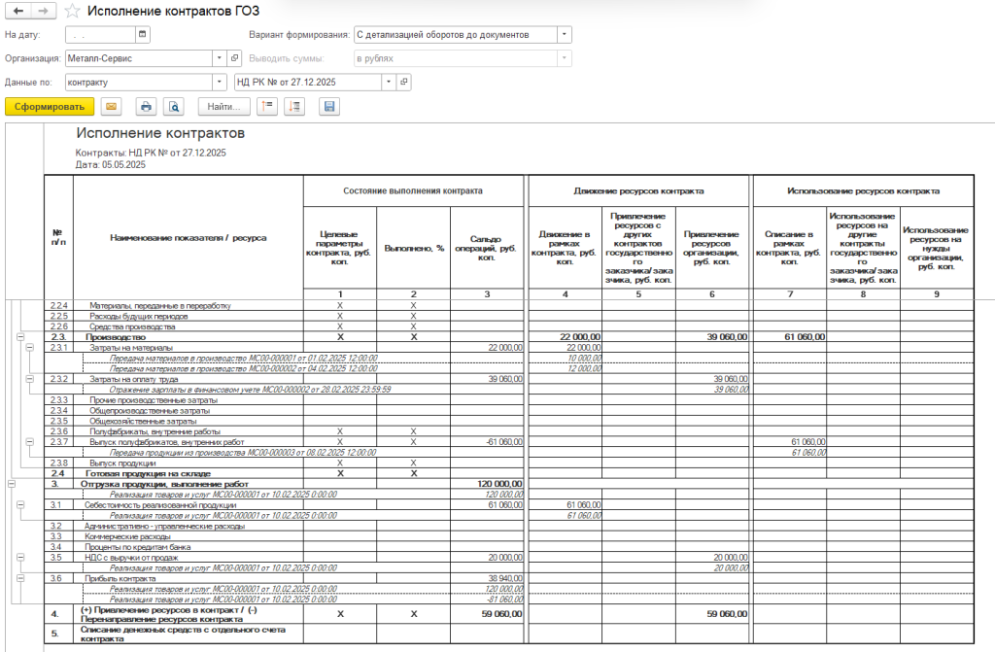The image size is (995, 652).
Task: Open document 'Передача материалов в производство МС00-000001'
Action: (x=243, y=358)
